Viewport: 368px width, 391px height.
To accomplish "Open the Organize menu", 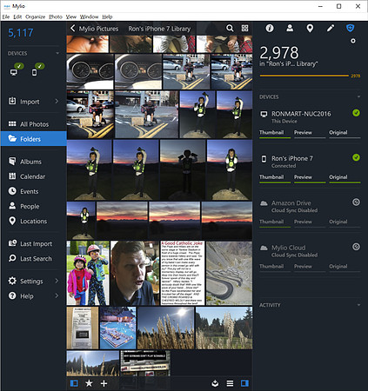I will coord(35,17).
